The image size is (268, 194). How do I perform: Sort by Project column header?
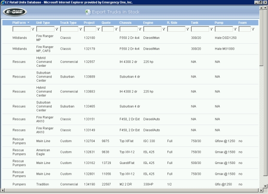[x=89, y=23]
